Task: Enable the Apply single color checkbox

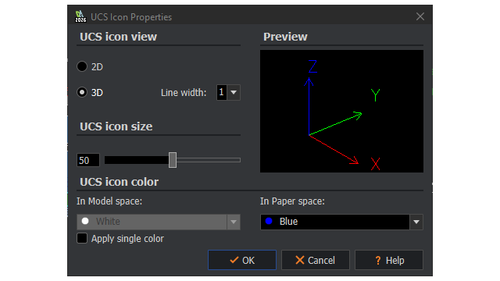Action: [82, 238]
